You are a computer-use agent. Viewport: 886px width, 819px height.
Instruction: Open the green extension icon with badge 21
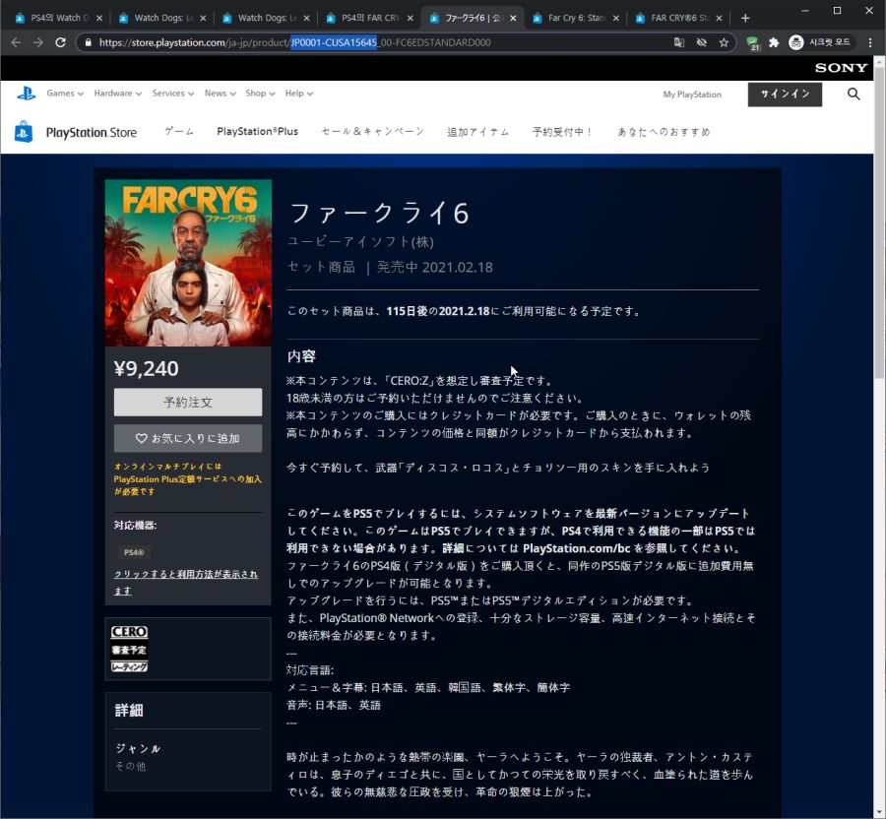pyautogui.click(x=753, y=43)
